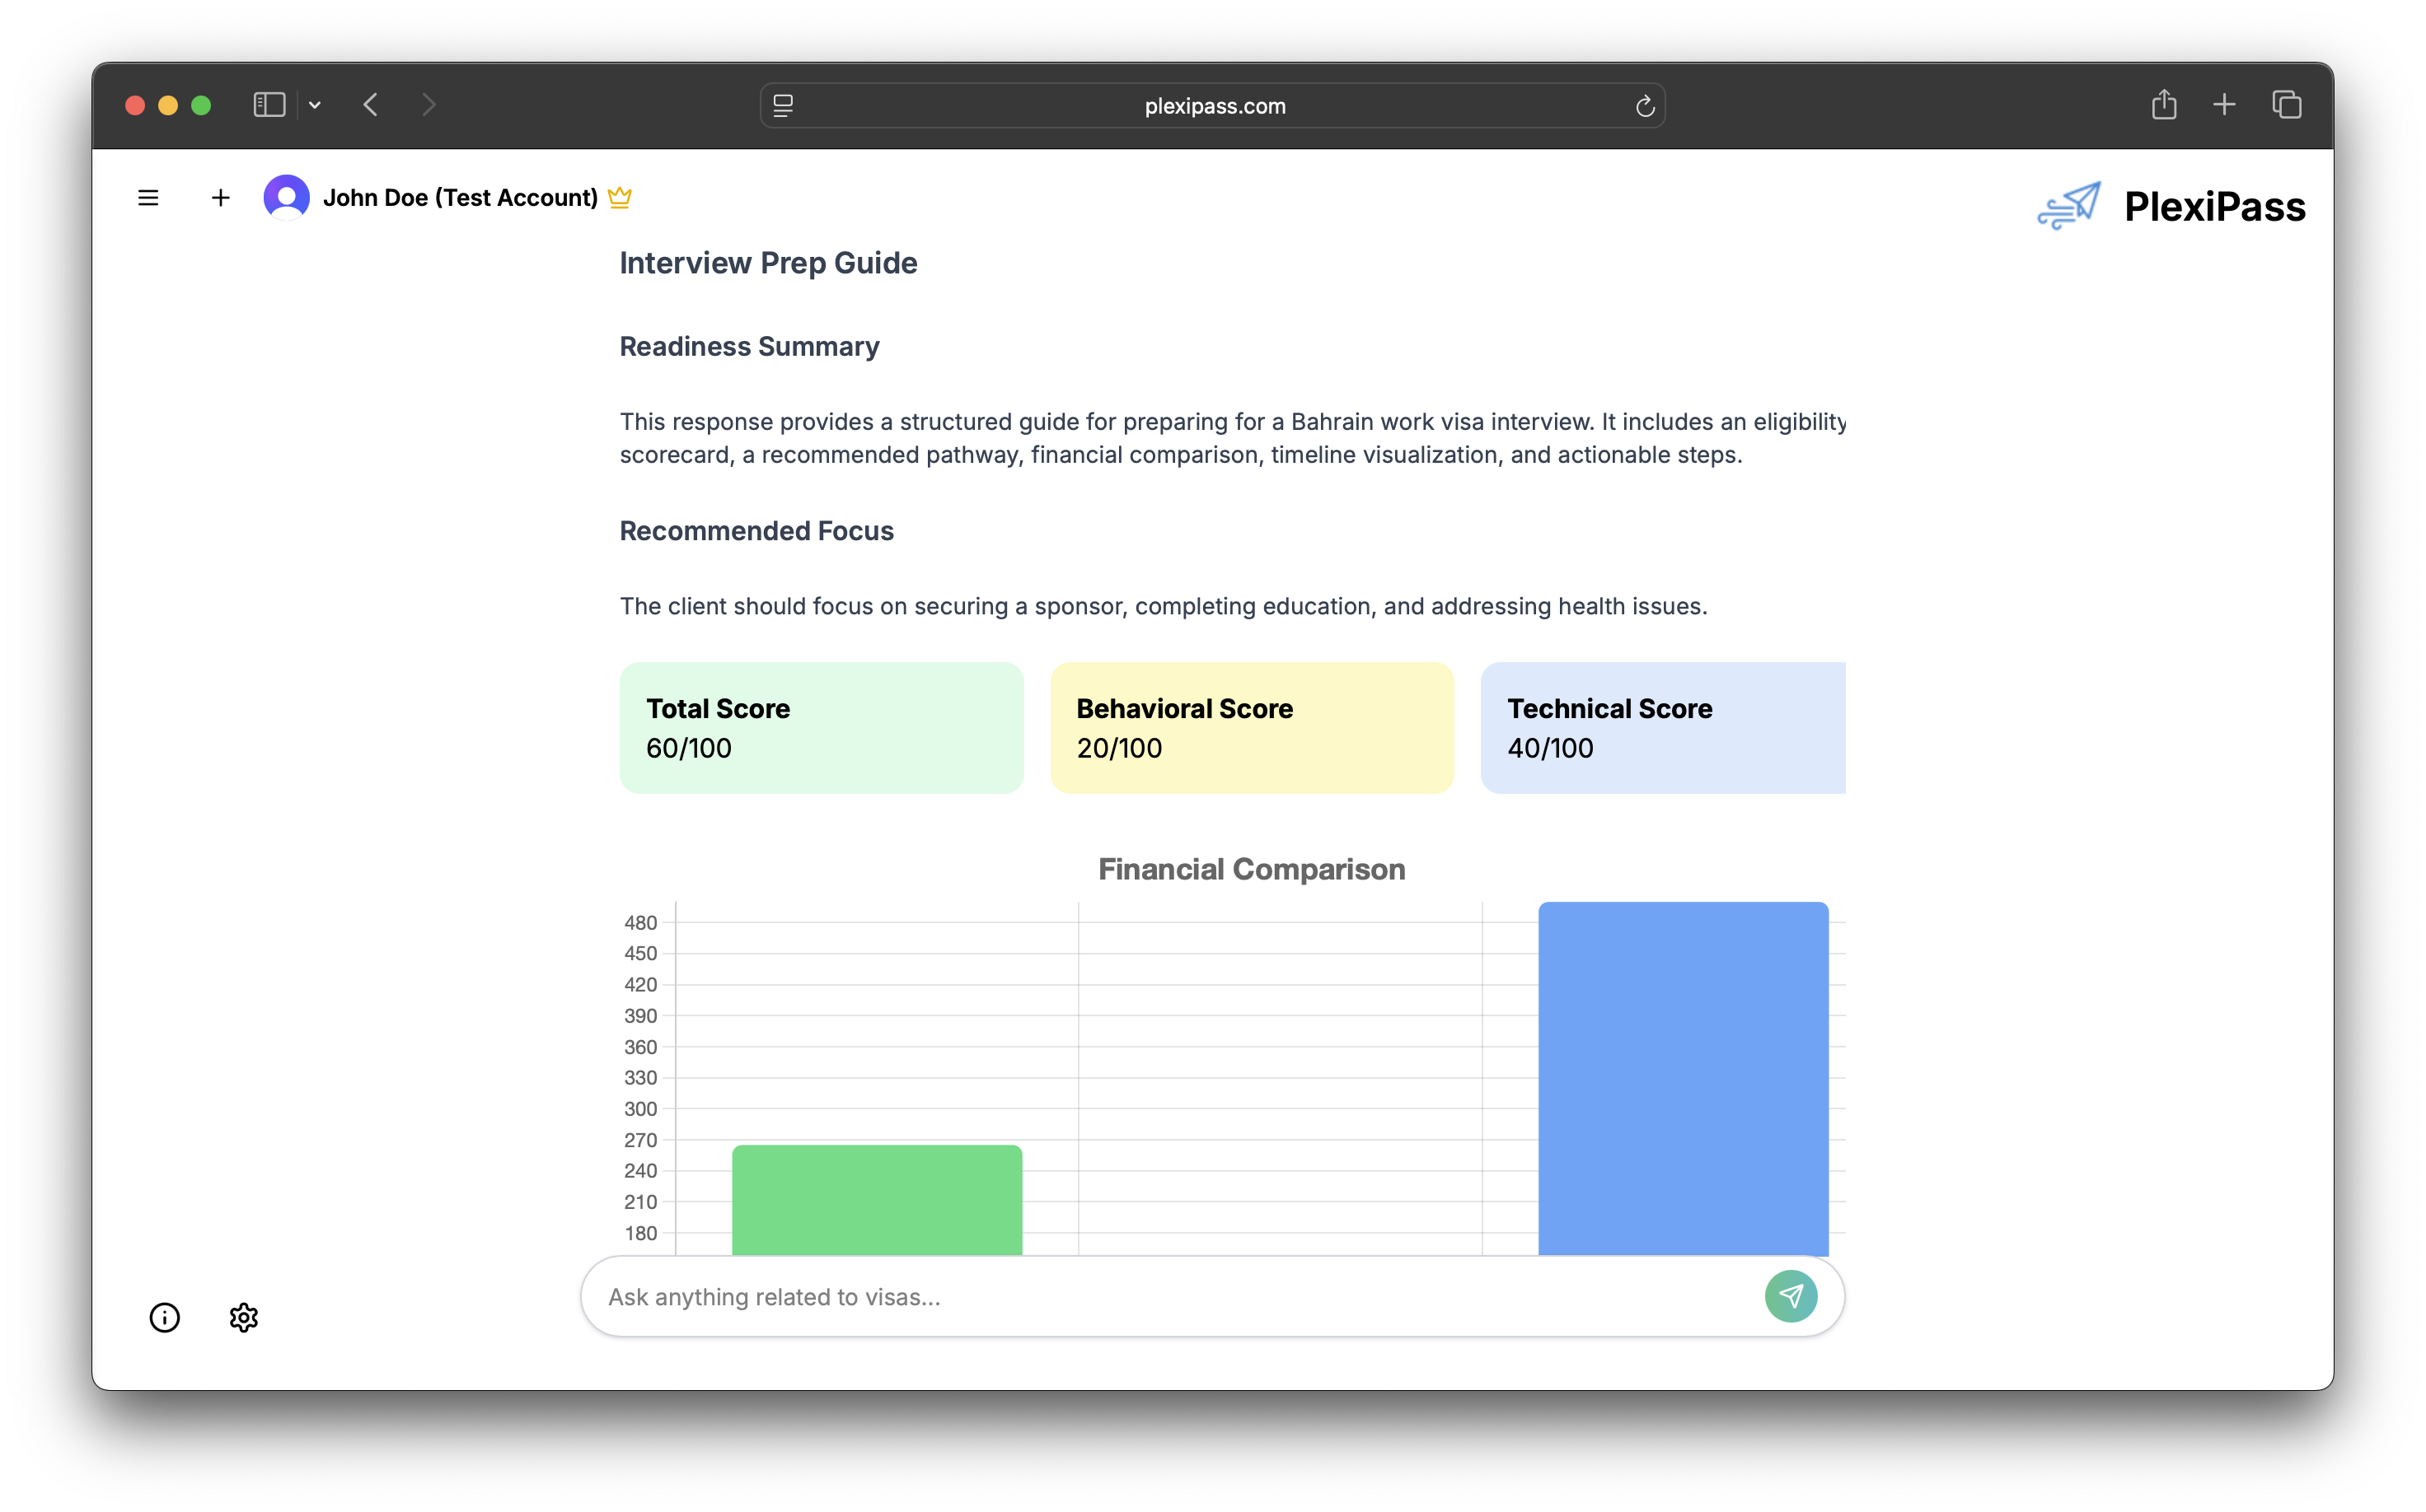Open the info icon at bottom left

click(165, 1317)
